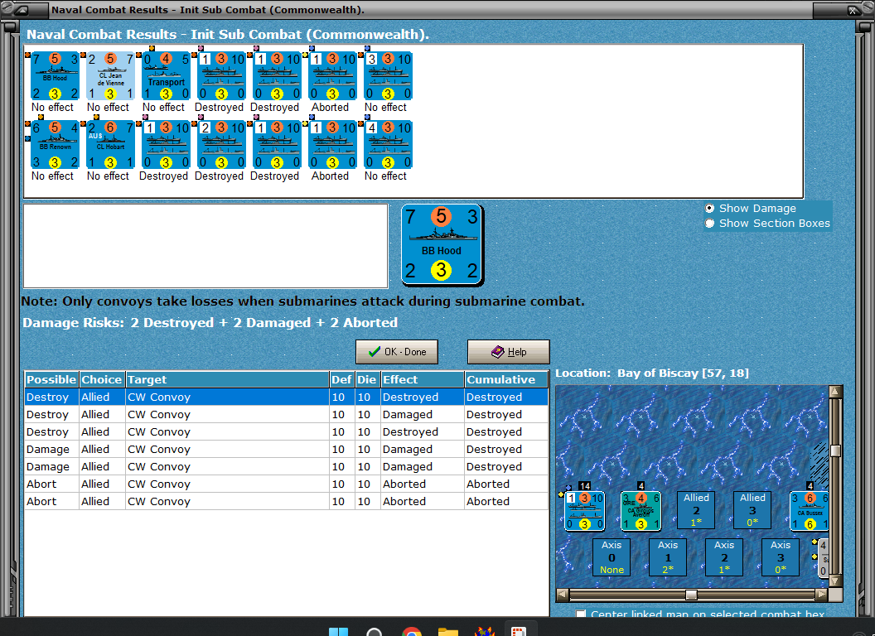Click the Axis 3 sea box
The height and width of the screenshot is (636, 875).
(781, 557)
